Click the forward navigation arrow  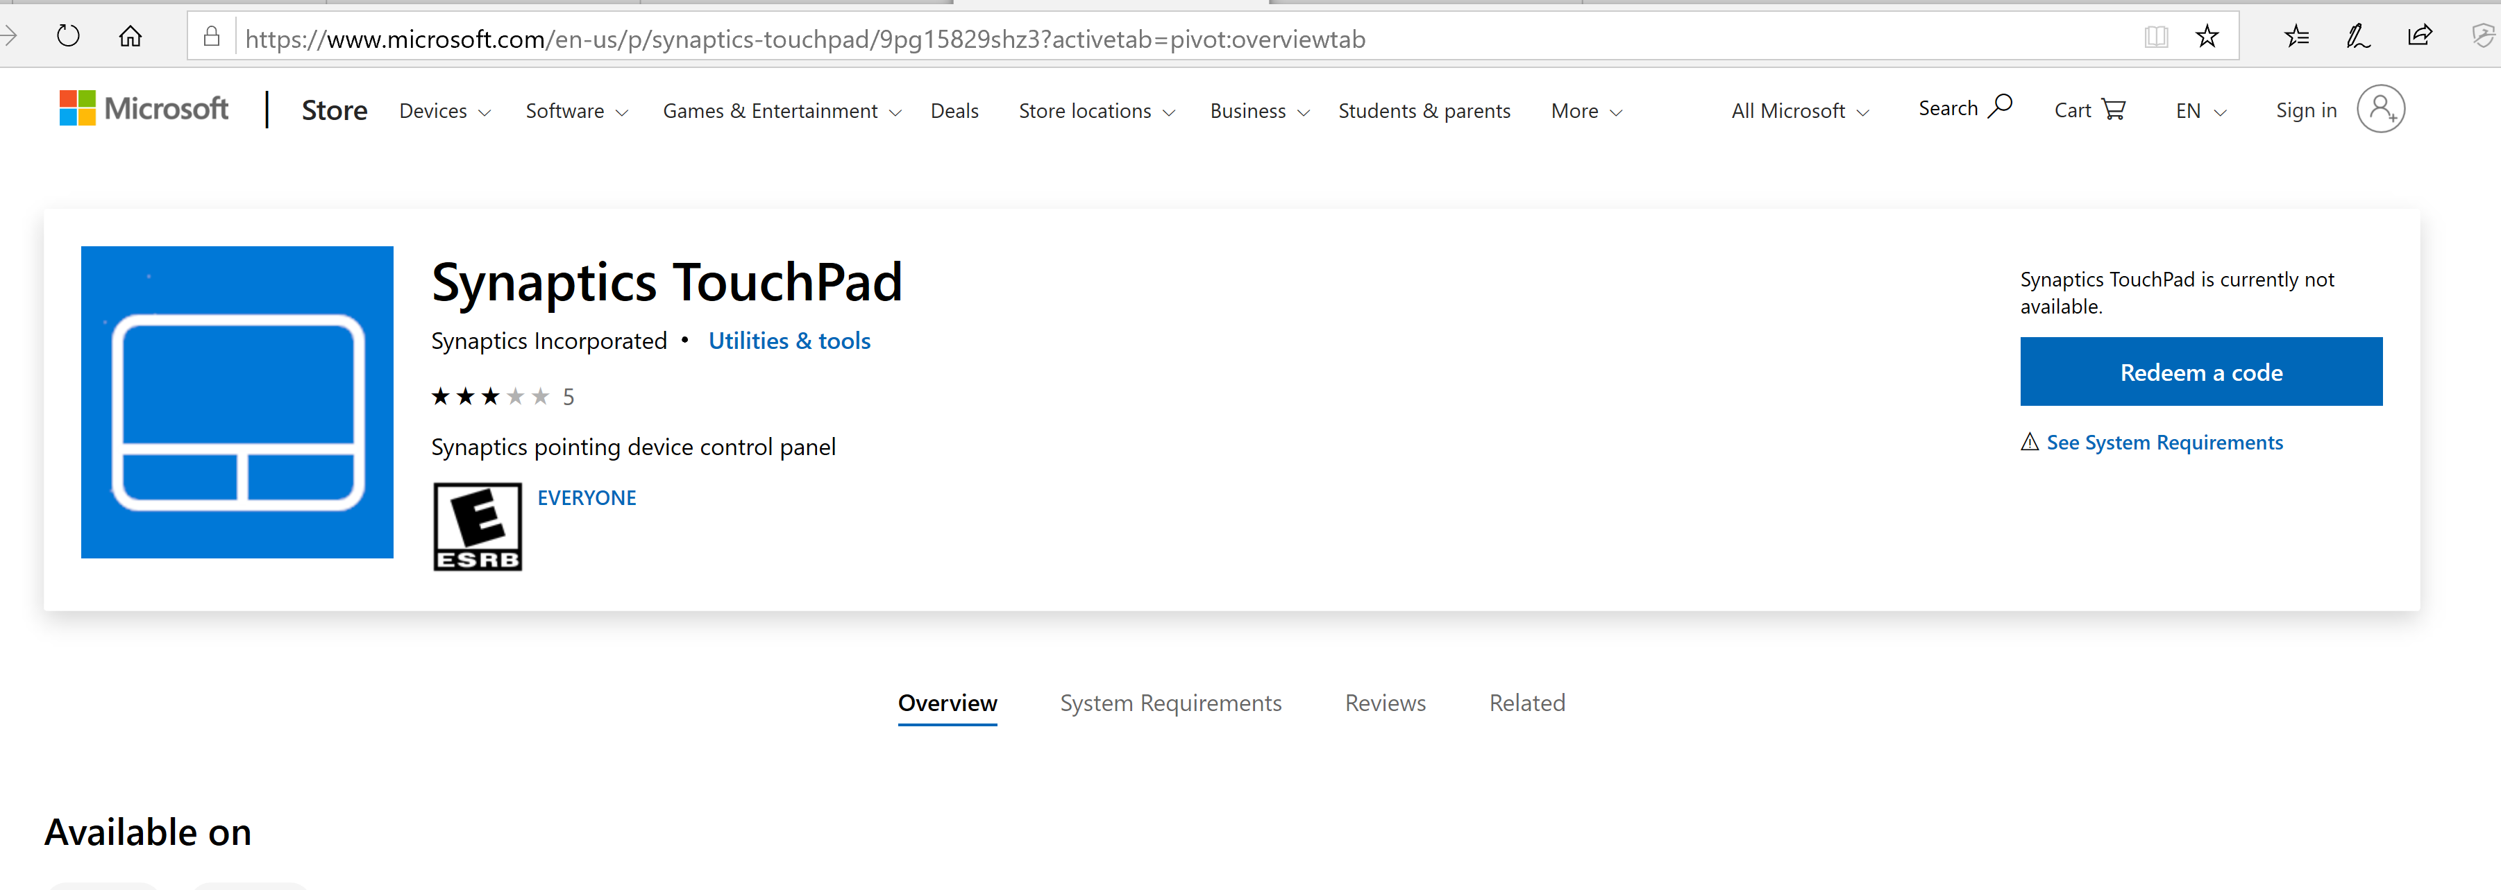click(9, 37)
